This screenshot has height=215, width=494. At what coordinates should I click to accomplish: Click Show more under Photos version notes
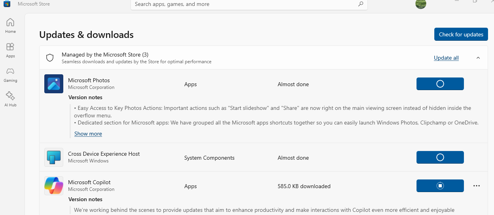pos(88,134)
